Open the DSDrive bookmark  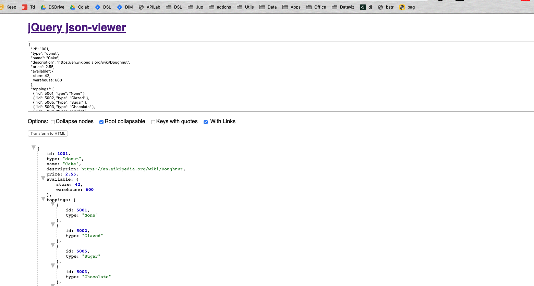[x=52, y=7]
